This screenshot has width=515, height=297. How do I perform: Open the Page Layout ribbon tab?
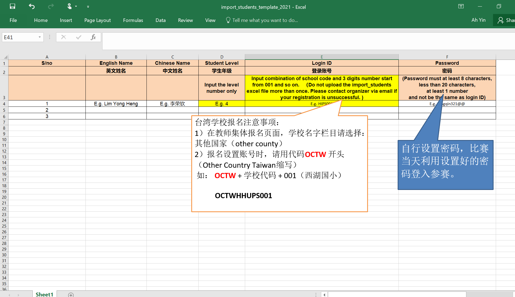tap(97, 20)
